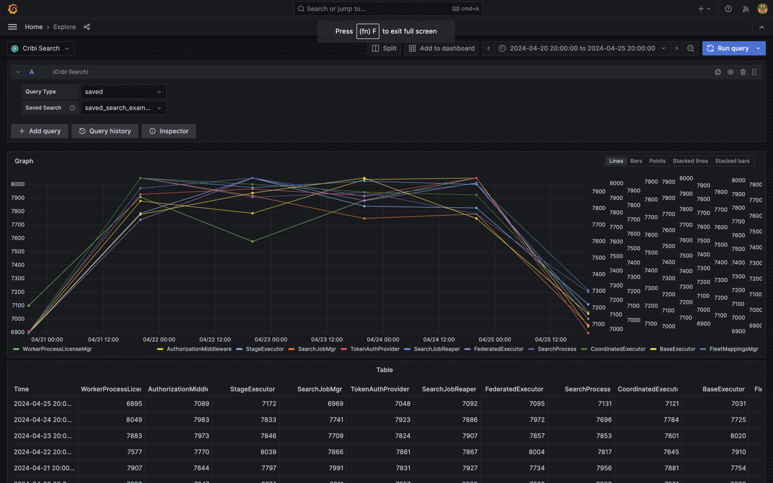Open the help question mark icon
The height and width of the screenshot is (483, 773).
tap(728, 8)
